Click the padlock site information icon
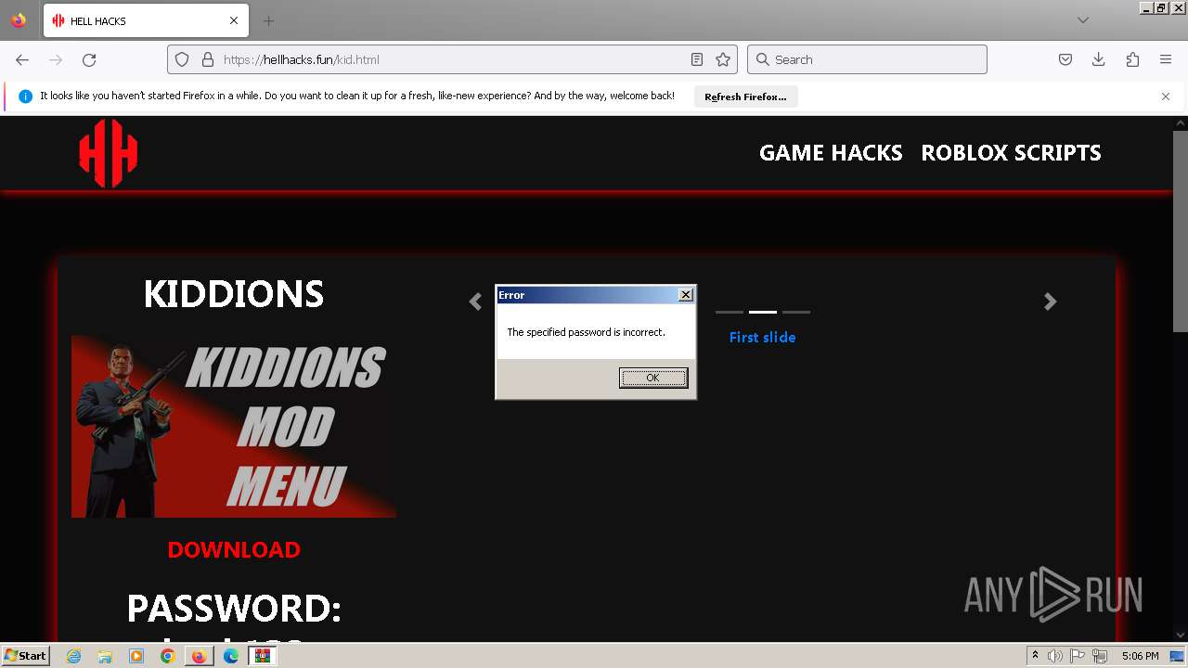The width and height of the screenshot is (1188, 668). [x=206, y=59]
